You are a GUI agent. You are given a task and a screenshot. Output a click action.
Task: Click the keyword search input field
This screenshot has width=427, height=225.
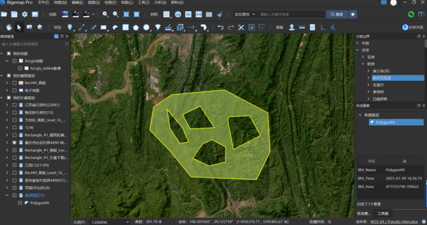pyautogui.click(x=292, y=14)
